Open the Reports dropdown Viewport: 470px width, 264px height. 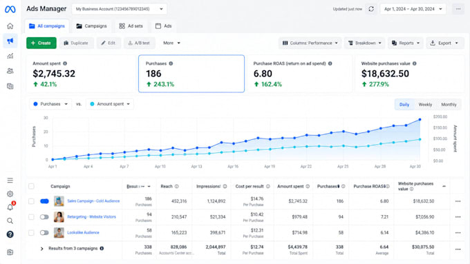coord(405,43)
